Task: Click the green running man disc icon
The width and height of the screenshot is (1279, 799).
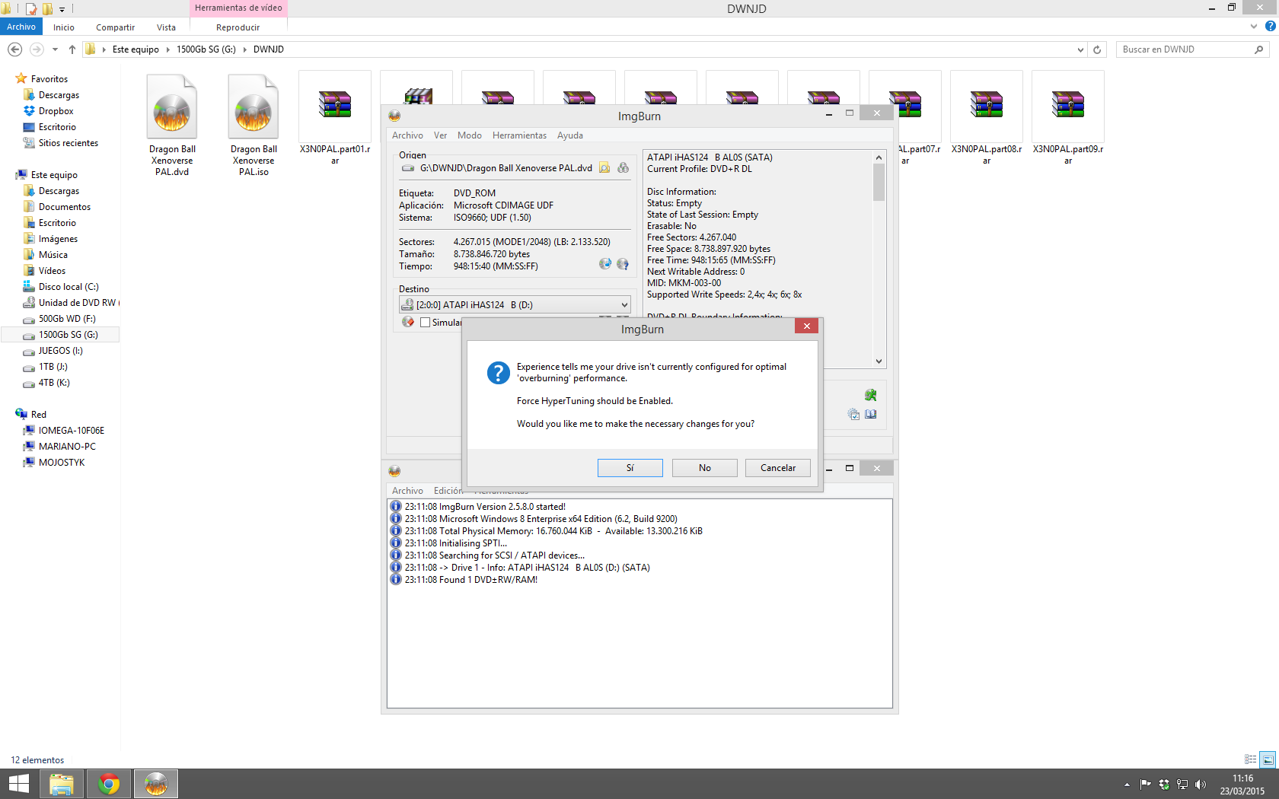Action: (870, 395)
